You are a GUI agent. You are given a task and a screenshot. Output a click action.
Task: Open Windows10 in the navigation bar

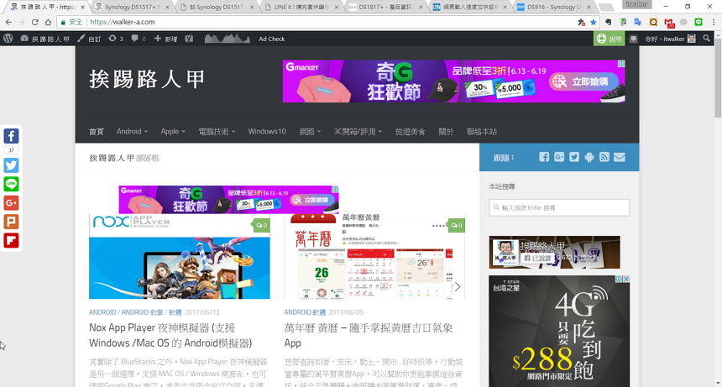coord(267,131)
